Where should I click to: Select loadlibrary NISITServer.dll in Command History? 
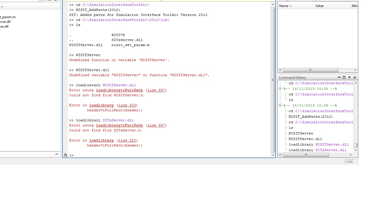tap(319, 144)
